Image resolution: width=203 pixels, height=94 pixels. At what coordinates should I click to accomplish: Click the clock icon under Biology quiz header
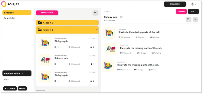(105, 21)
